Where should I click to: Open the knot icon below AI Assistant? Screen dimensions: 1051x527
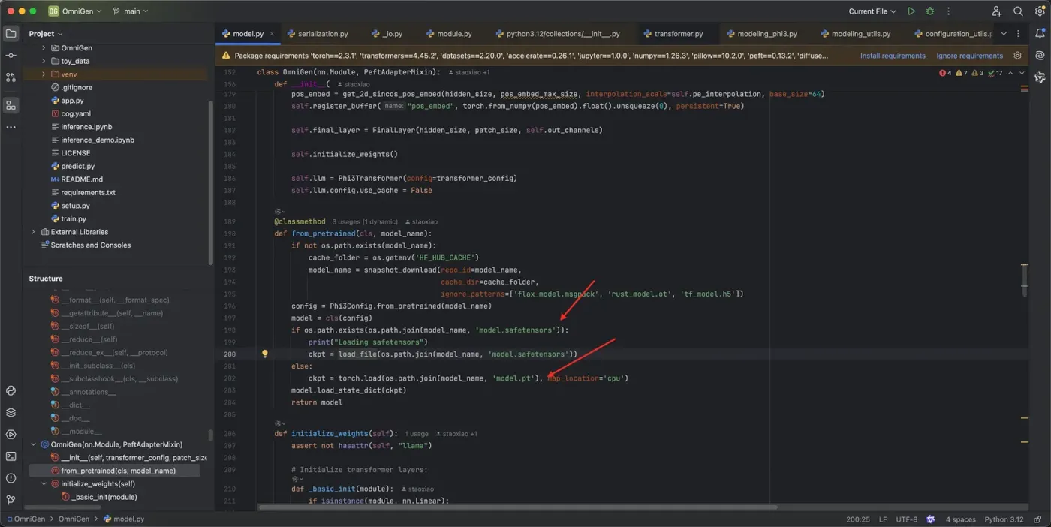point(1040,77)
